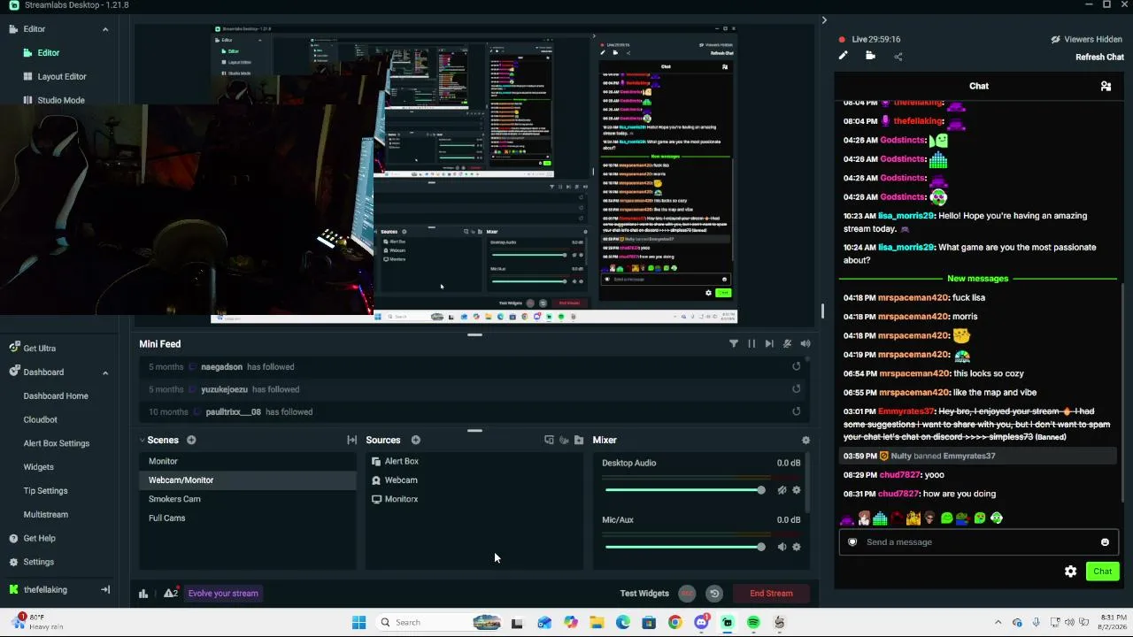
Task: Switch to the Smokers Cam scene
Action: pos(249,499)
